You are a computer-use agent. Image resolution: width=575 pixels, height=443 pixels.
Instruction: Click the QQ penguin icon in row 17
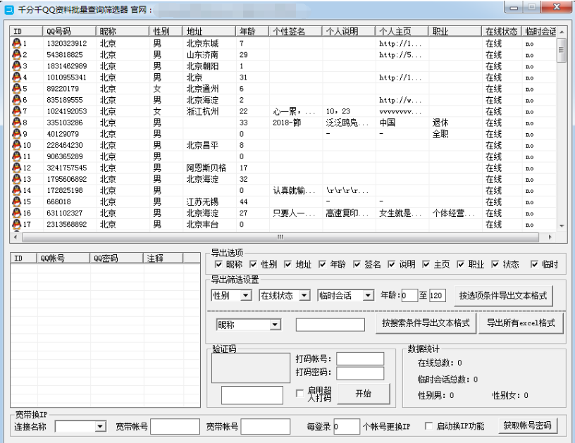coord(16,224)
